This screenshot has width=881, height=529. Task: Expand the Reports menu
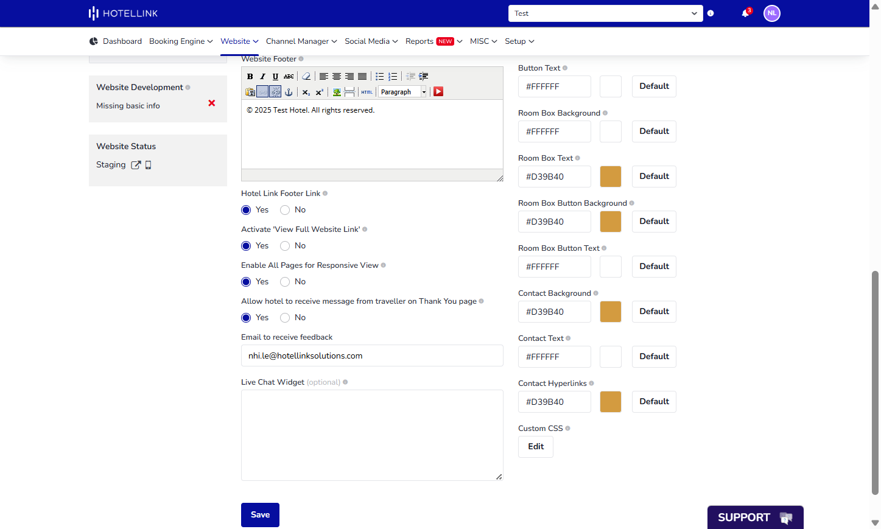434,41
